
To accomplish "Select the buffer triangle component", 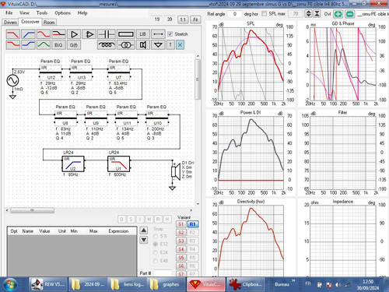I will pyautogui.click(x=74, y=34).
